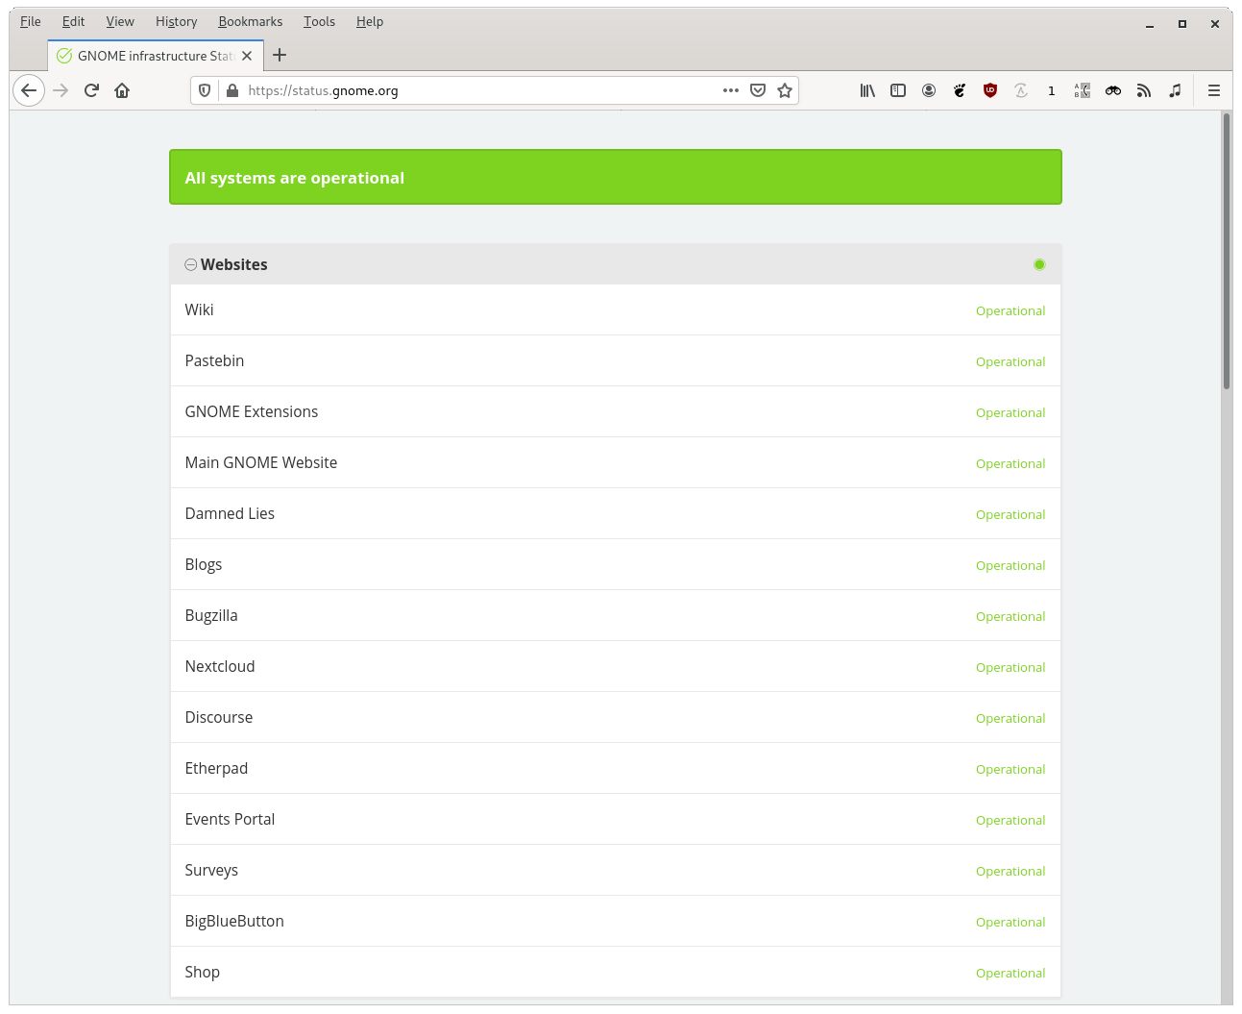
Task: Open a new tab with plus button
Action: click(280, 55)
